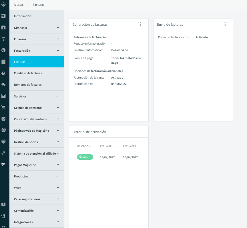247x228 pixels.
Task: Open Números de facturas
Action: (x=37, y=85)
